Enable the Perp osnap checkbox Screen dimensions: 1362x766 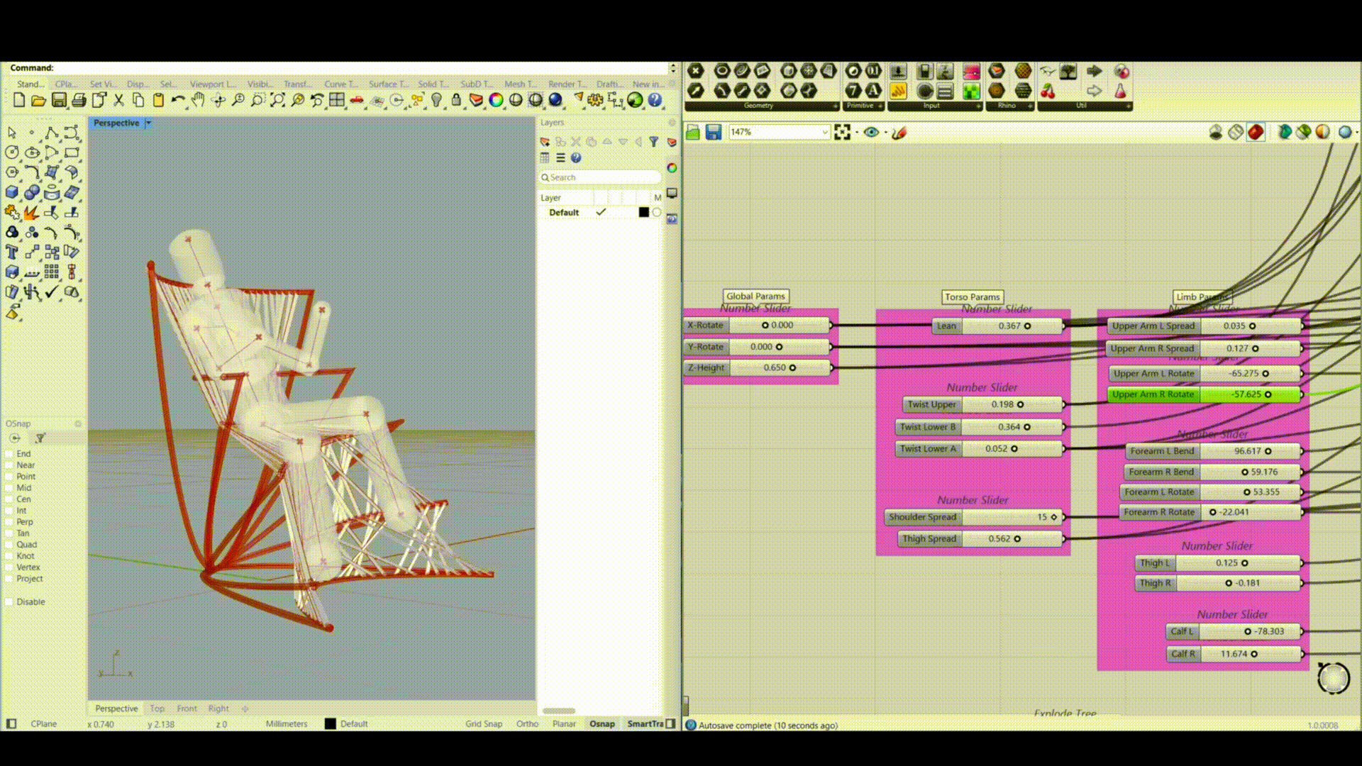pyautogui.click(x=9, y=522)
